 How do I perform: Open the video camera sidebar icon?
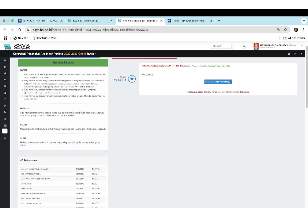(5, 67)
